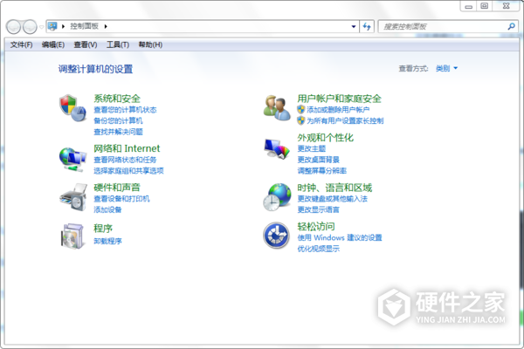Open the 硬件和声音 heading
The height and width of the screenshot is (349, 524).
click(117, 188)
